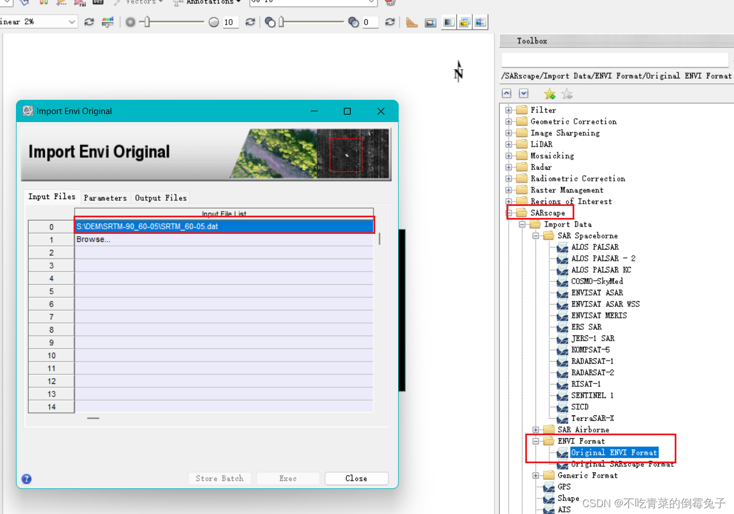Click the Toolbox search field
Screen dimensions: 734x514
click(x=615, y=59)
